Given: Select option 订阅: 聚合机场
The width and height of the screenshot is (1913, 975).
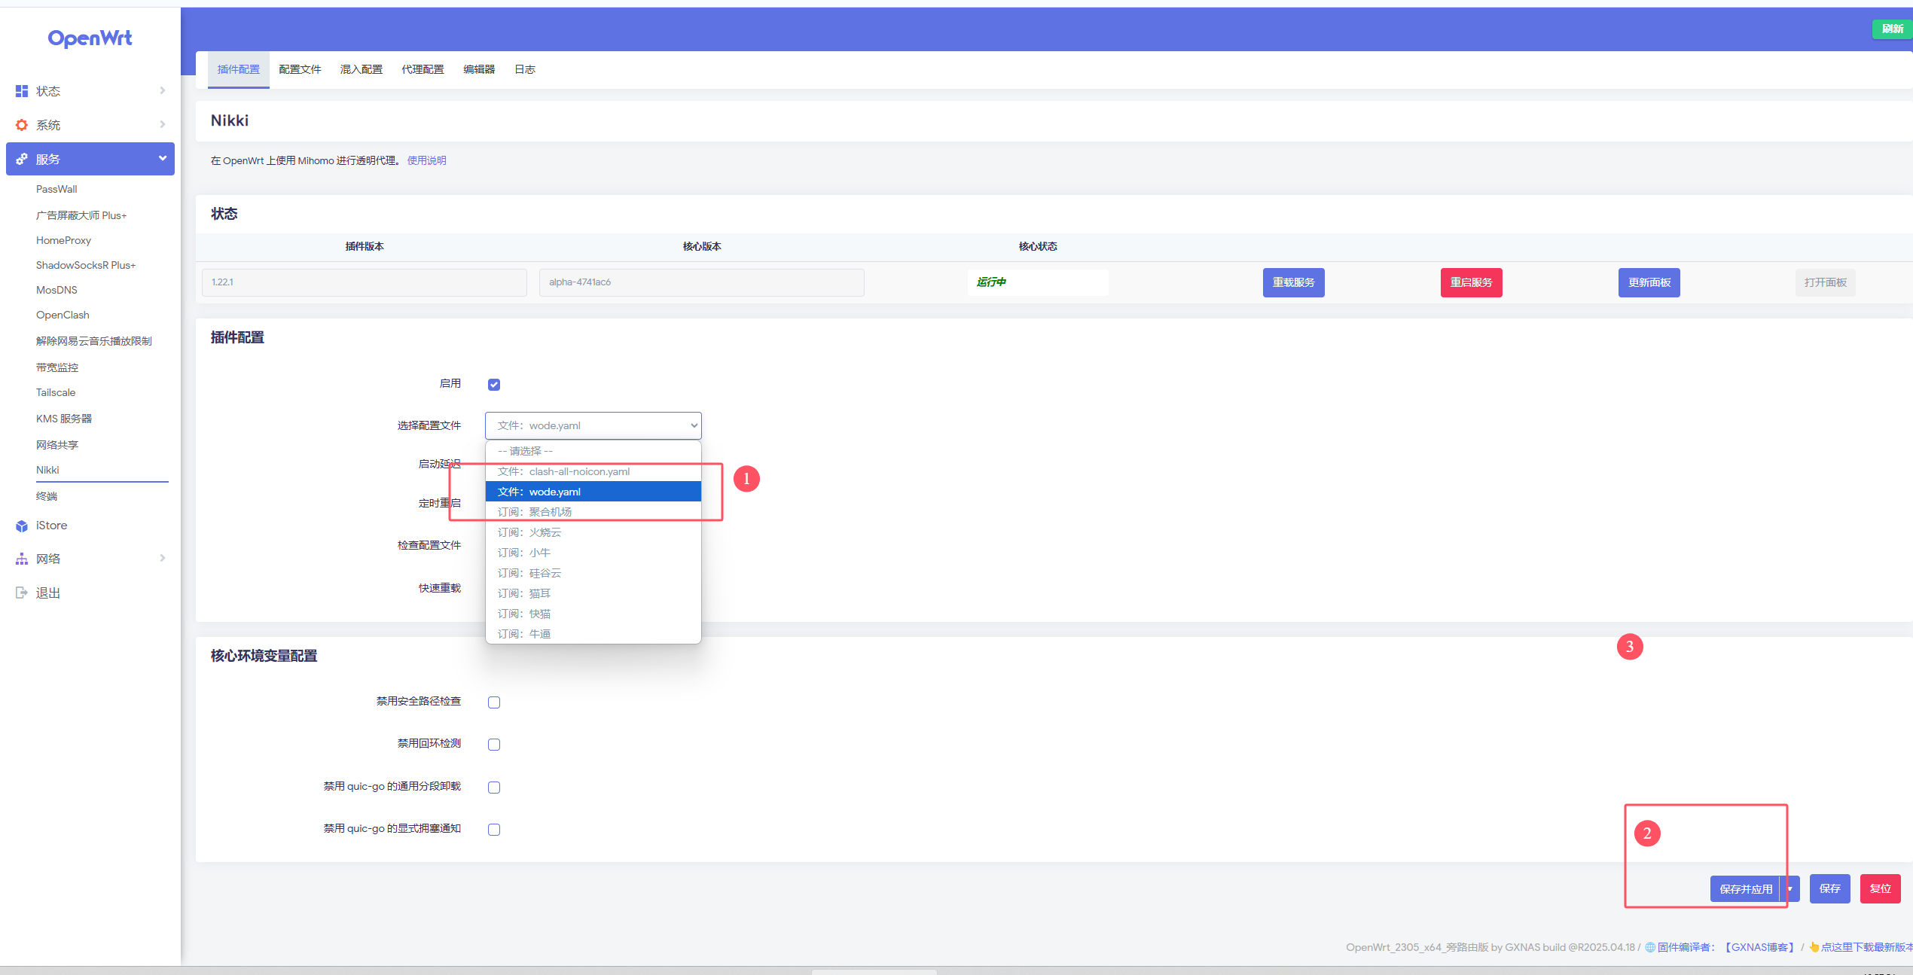Looking at the screenshot, I should click(x=593, y=512).
